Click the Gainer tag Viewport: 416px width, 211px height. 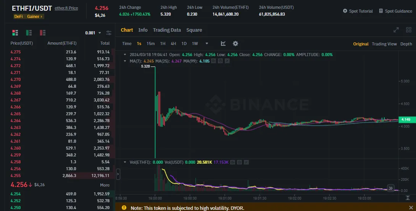[x=34, y=16]
